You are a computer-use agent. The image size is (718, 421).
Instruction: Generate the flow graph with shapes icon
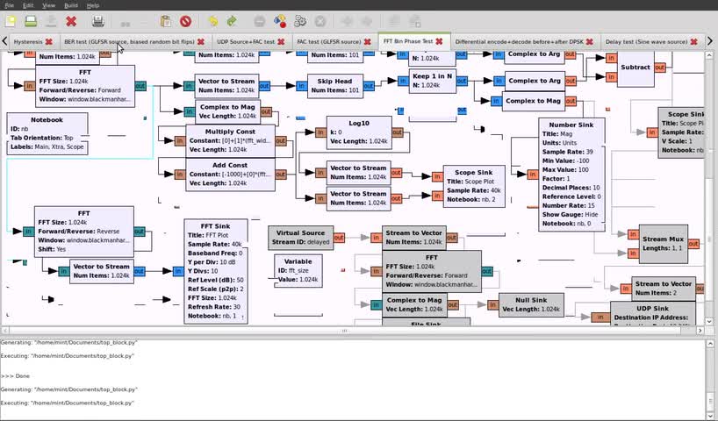[280, 21]
